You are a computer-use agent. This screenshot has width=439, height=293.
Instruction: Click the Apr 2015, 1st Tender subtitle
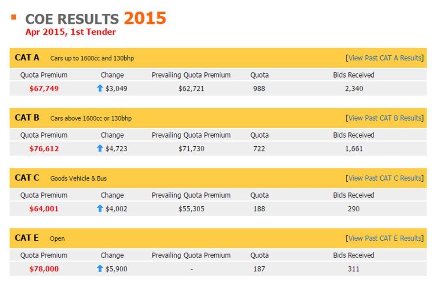pos(70,32)
